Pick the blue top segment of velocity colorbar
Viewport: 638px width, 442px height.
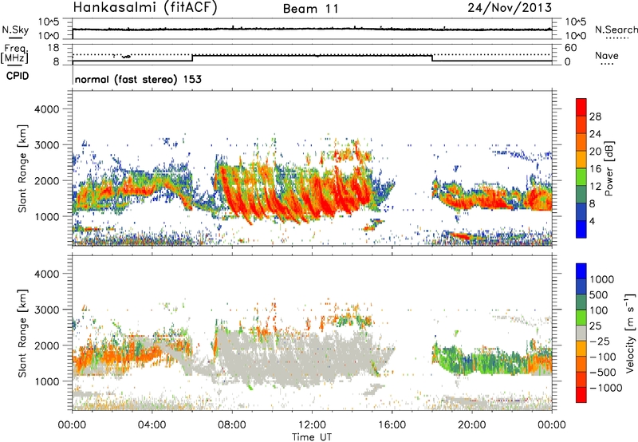(x=581, y=271)
